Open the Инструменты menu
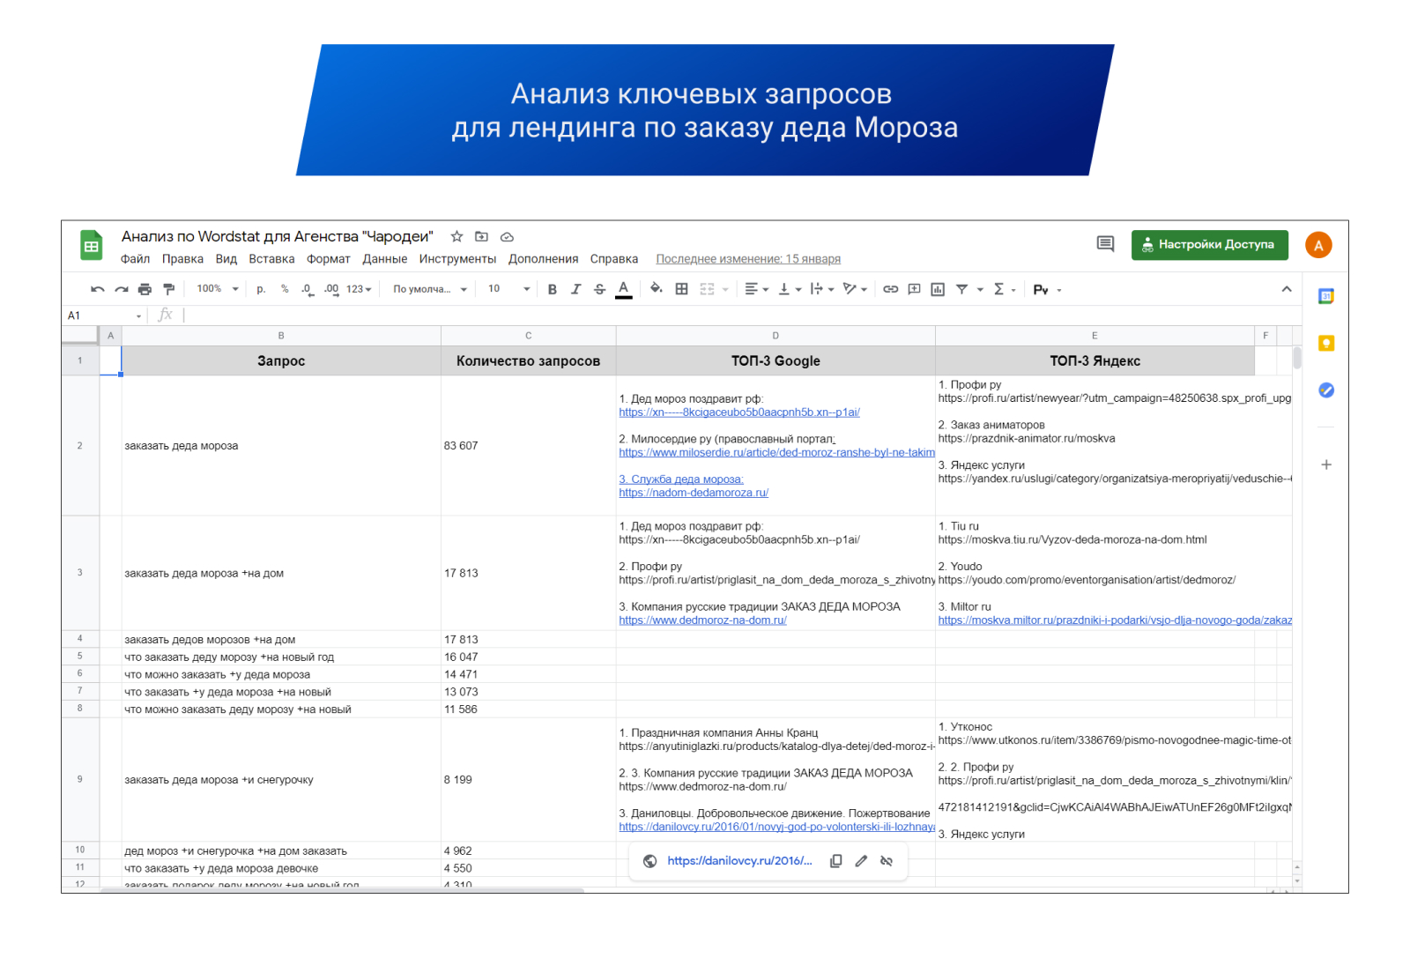This screenshot has height=958, width=1410. (x=457, y=259)
